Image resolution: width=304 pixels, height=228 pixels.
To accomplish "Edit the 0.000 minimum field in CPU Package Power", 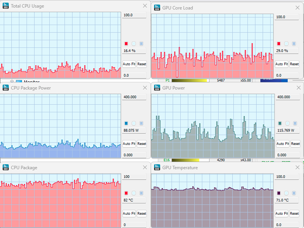I will click(134, 155).
